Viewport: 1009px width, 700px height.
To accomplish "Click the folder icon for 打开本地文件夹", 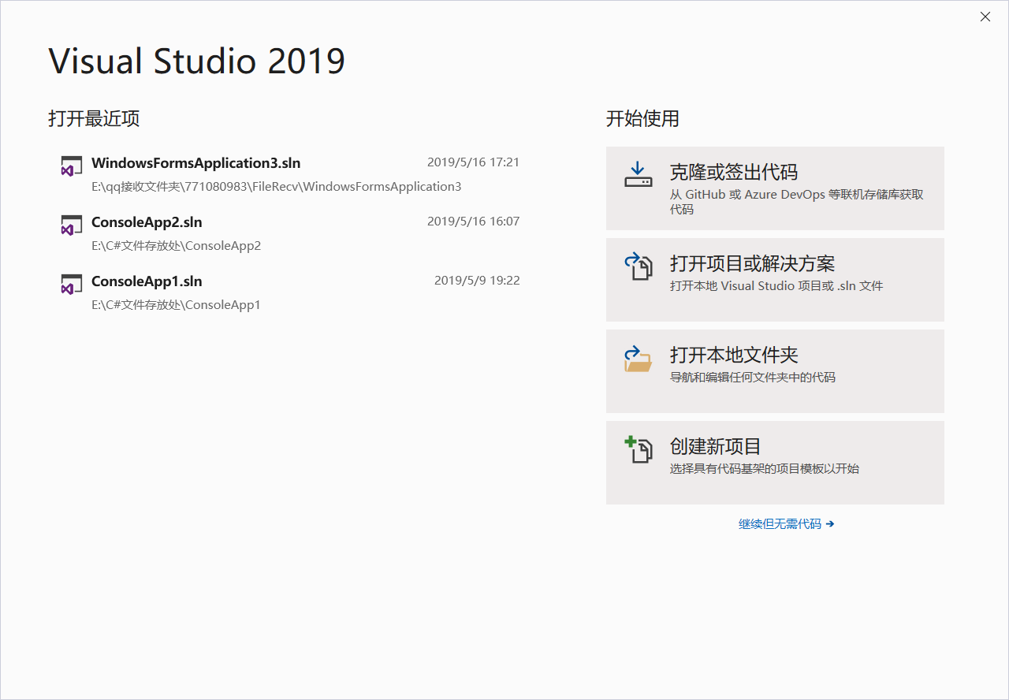I will click(639, 359).
